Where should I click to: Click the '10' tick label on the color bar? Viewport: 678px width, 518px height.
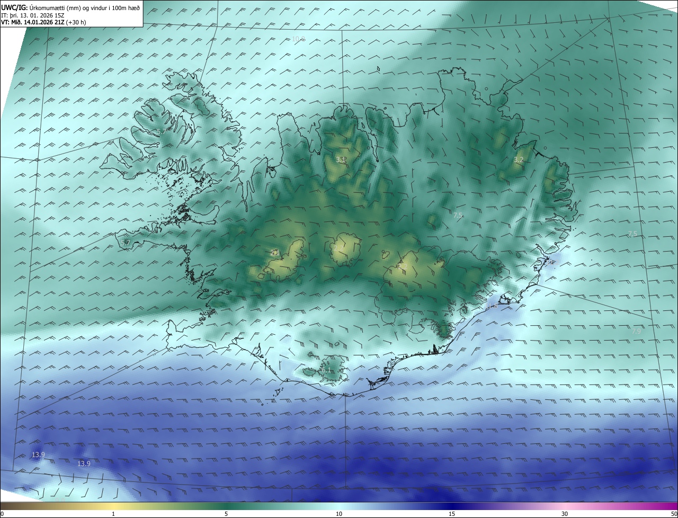coord(339,514)
